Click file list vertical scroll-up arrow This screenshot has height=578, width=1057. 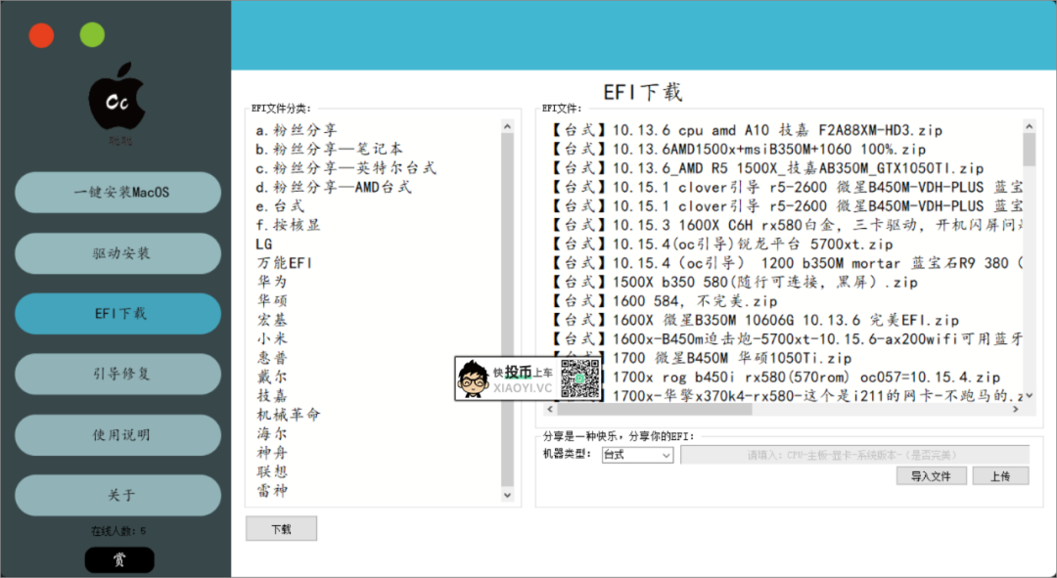pyautogui.click(x=1029, y=126)
